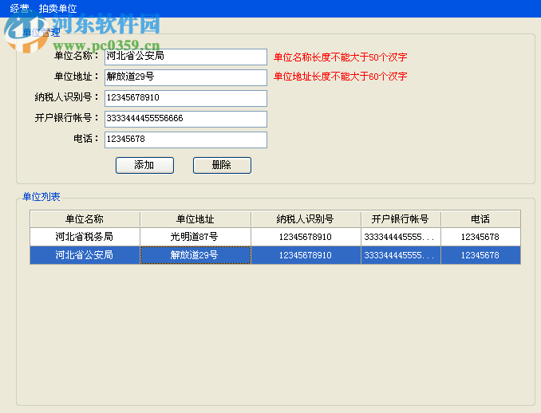Viewport: 541px width, 413px height.
Task: Click the 电话 column header
Action: coord(480,219)
